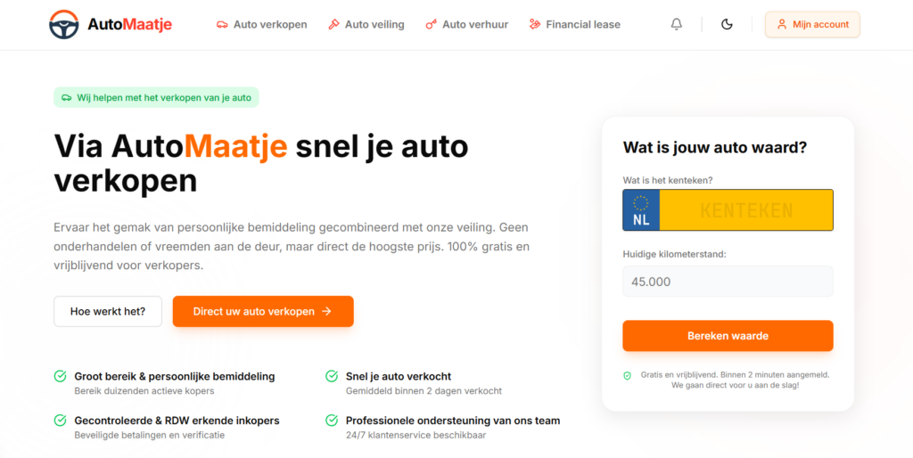Click checkmark next to Groot bereik
The width and height of the screenshot is (913, 458).
(x=61, y=376)
